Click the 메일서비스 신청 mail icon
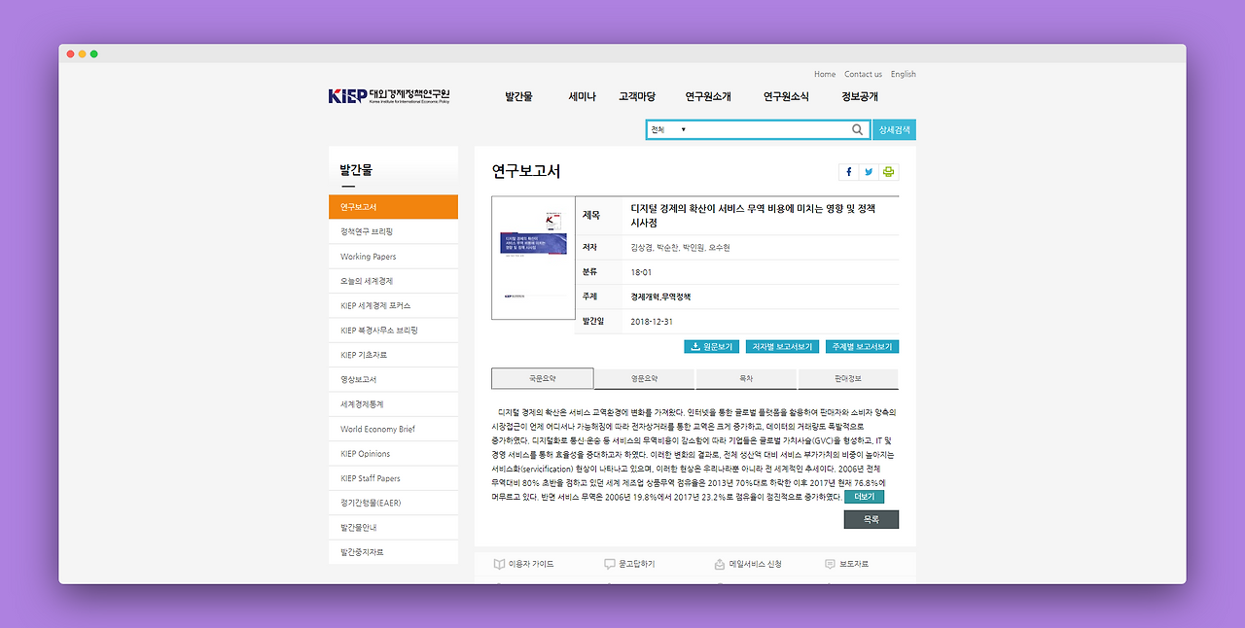The height and width of the screenshot is (628, 1245). pos(720,564)
